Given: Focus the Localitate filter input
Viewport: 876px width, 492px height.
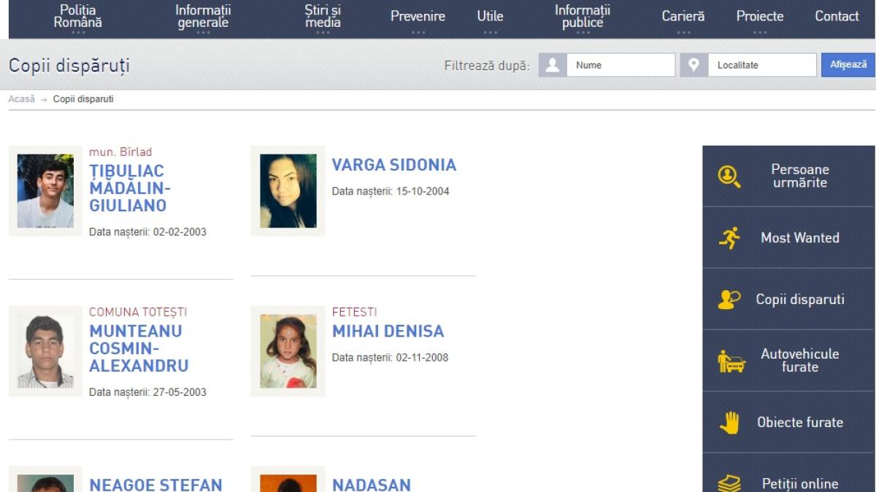Looking at the screenshot, I should click(x=761, y=65).
